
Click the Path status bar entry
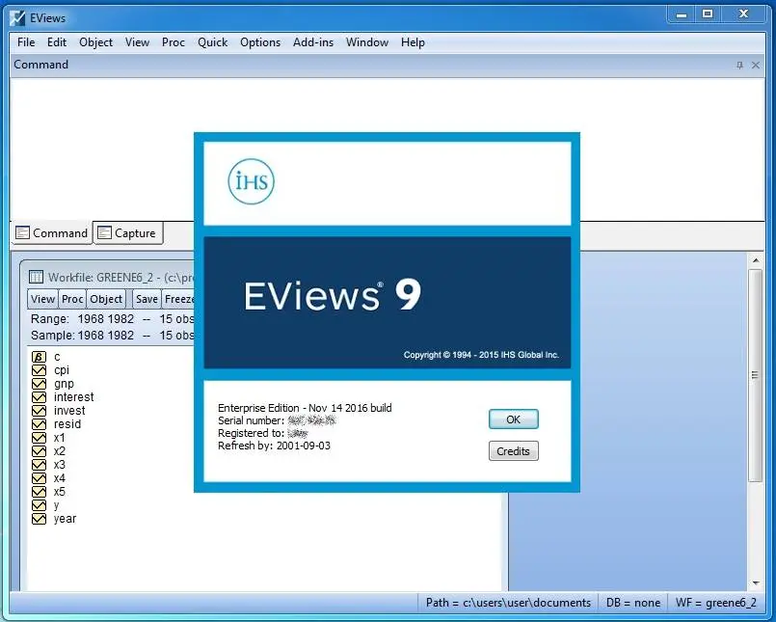(508, 603)
